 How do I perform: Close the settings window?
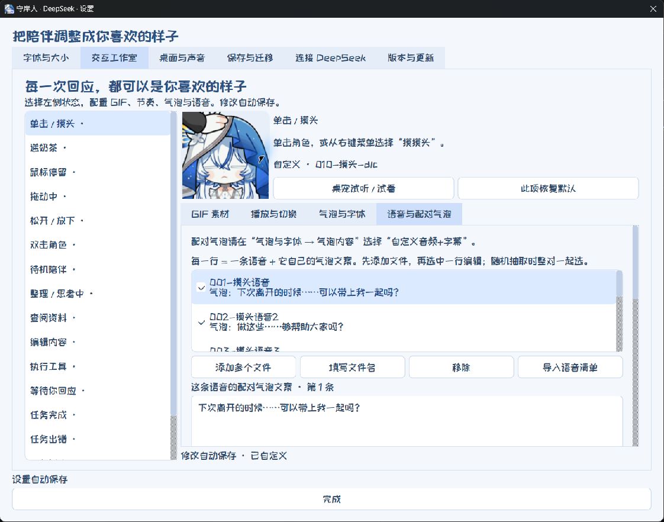coord(653,8)
